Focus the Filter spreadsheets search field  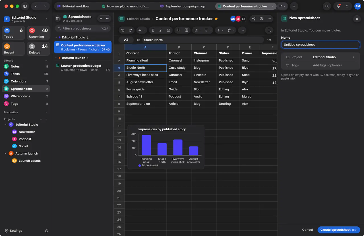click(82, 28)
